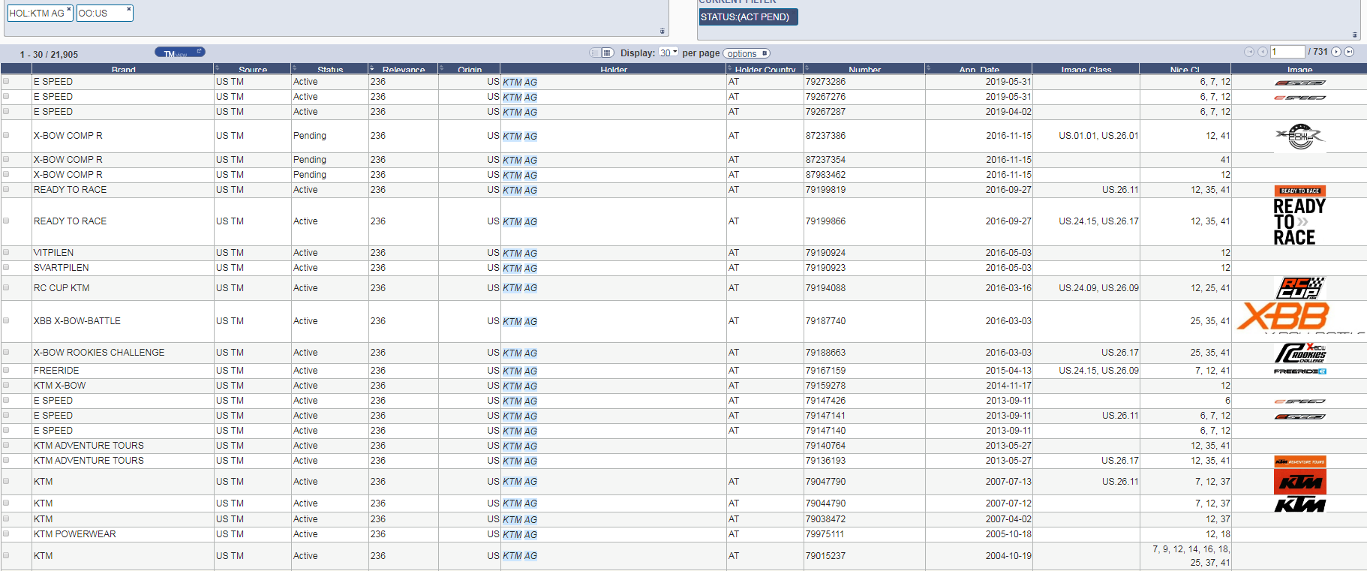Collapse the current filter panel

[x=1354, y=35]
